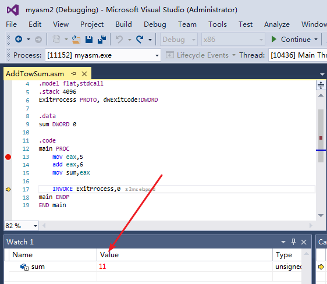
Task: Open the 82 % zoom level dropdown
Action: (x=35, y=226)
